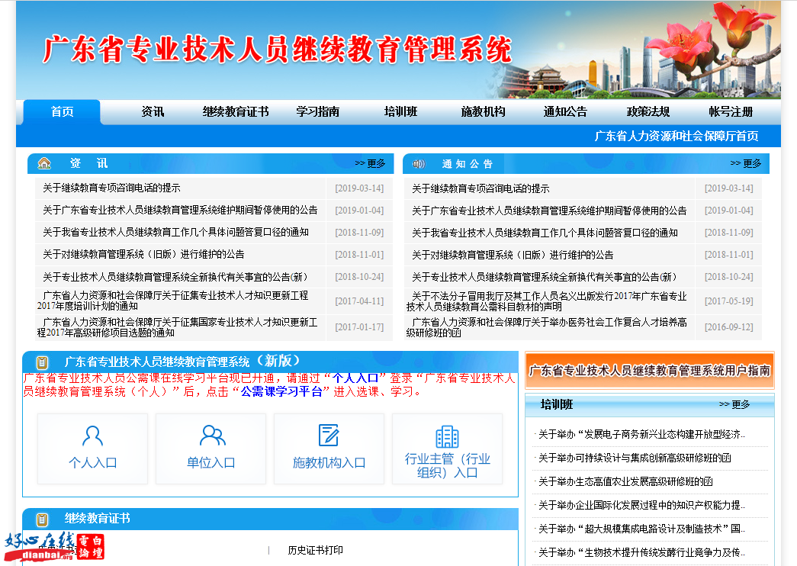The width and height of the screenshot is (797, 566).
Task: Click the house icon beside 资讯
Action: click(x=44, y=163)
